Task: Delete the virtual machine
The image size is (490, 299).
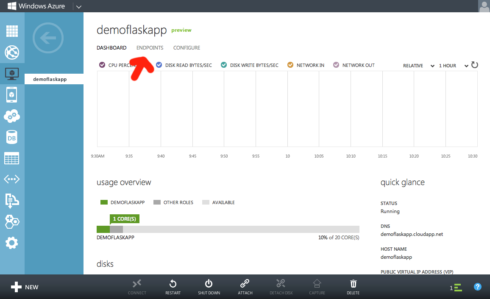Action: point(353,287)
